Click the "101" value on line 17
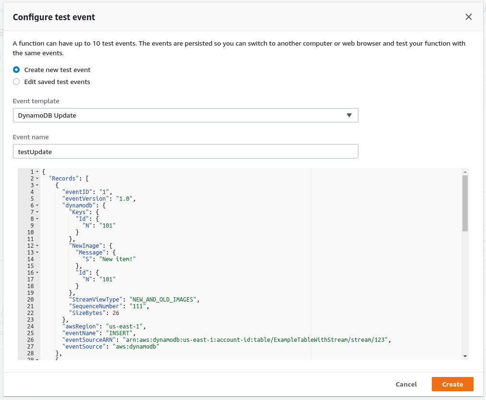 click(107, 279)
